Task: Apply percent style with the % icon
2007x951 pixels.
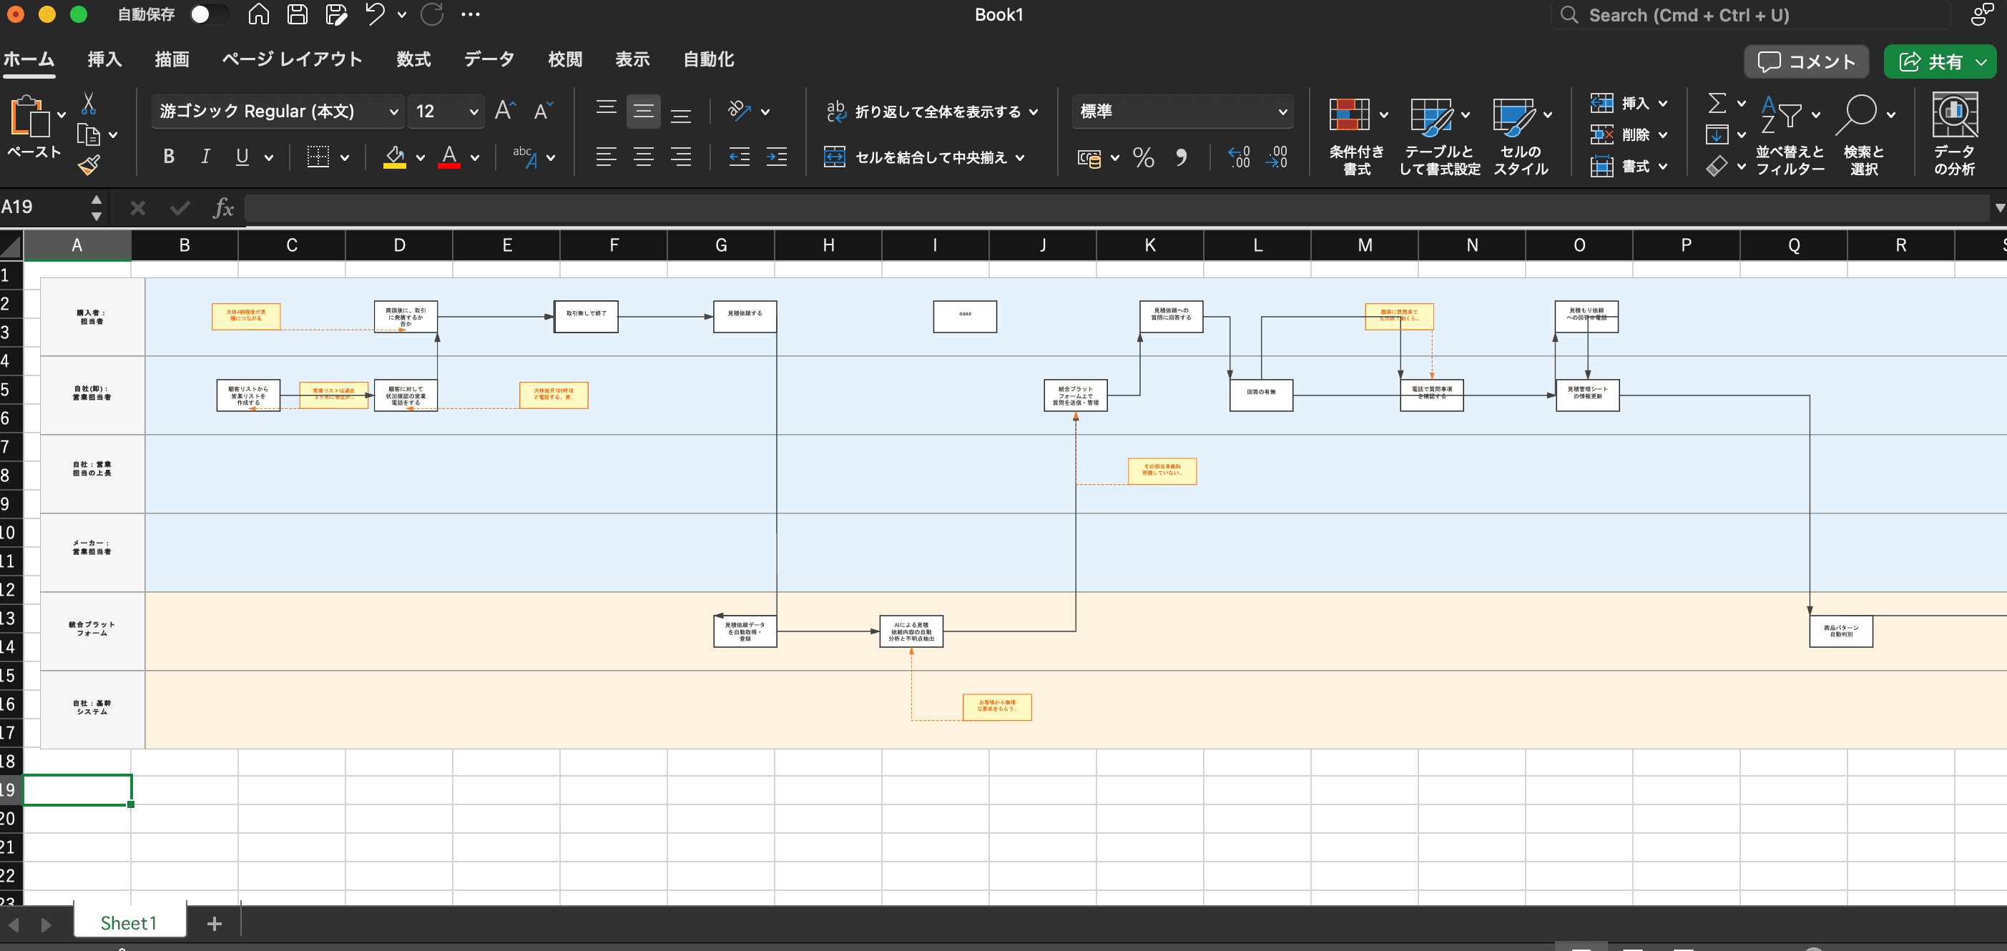Action: (x=1143, y=157)
